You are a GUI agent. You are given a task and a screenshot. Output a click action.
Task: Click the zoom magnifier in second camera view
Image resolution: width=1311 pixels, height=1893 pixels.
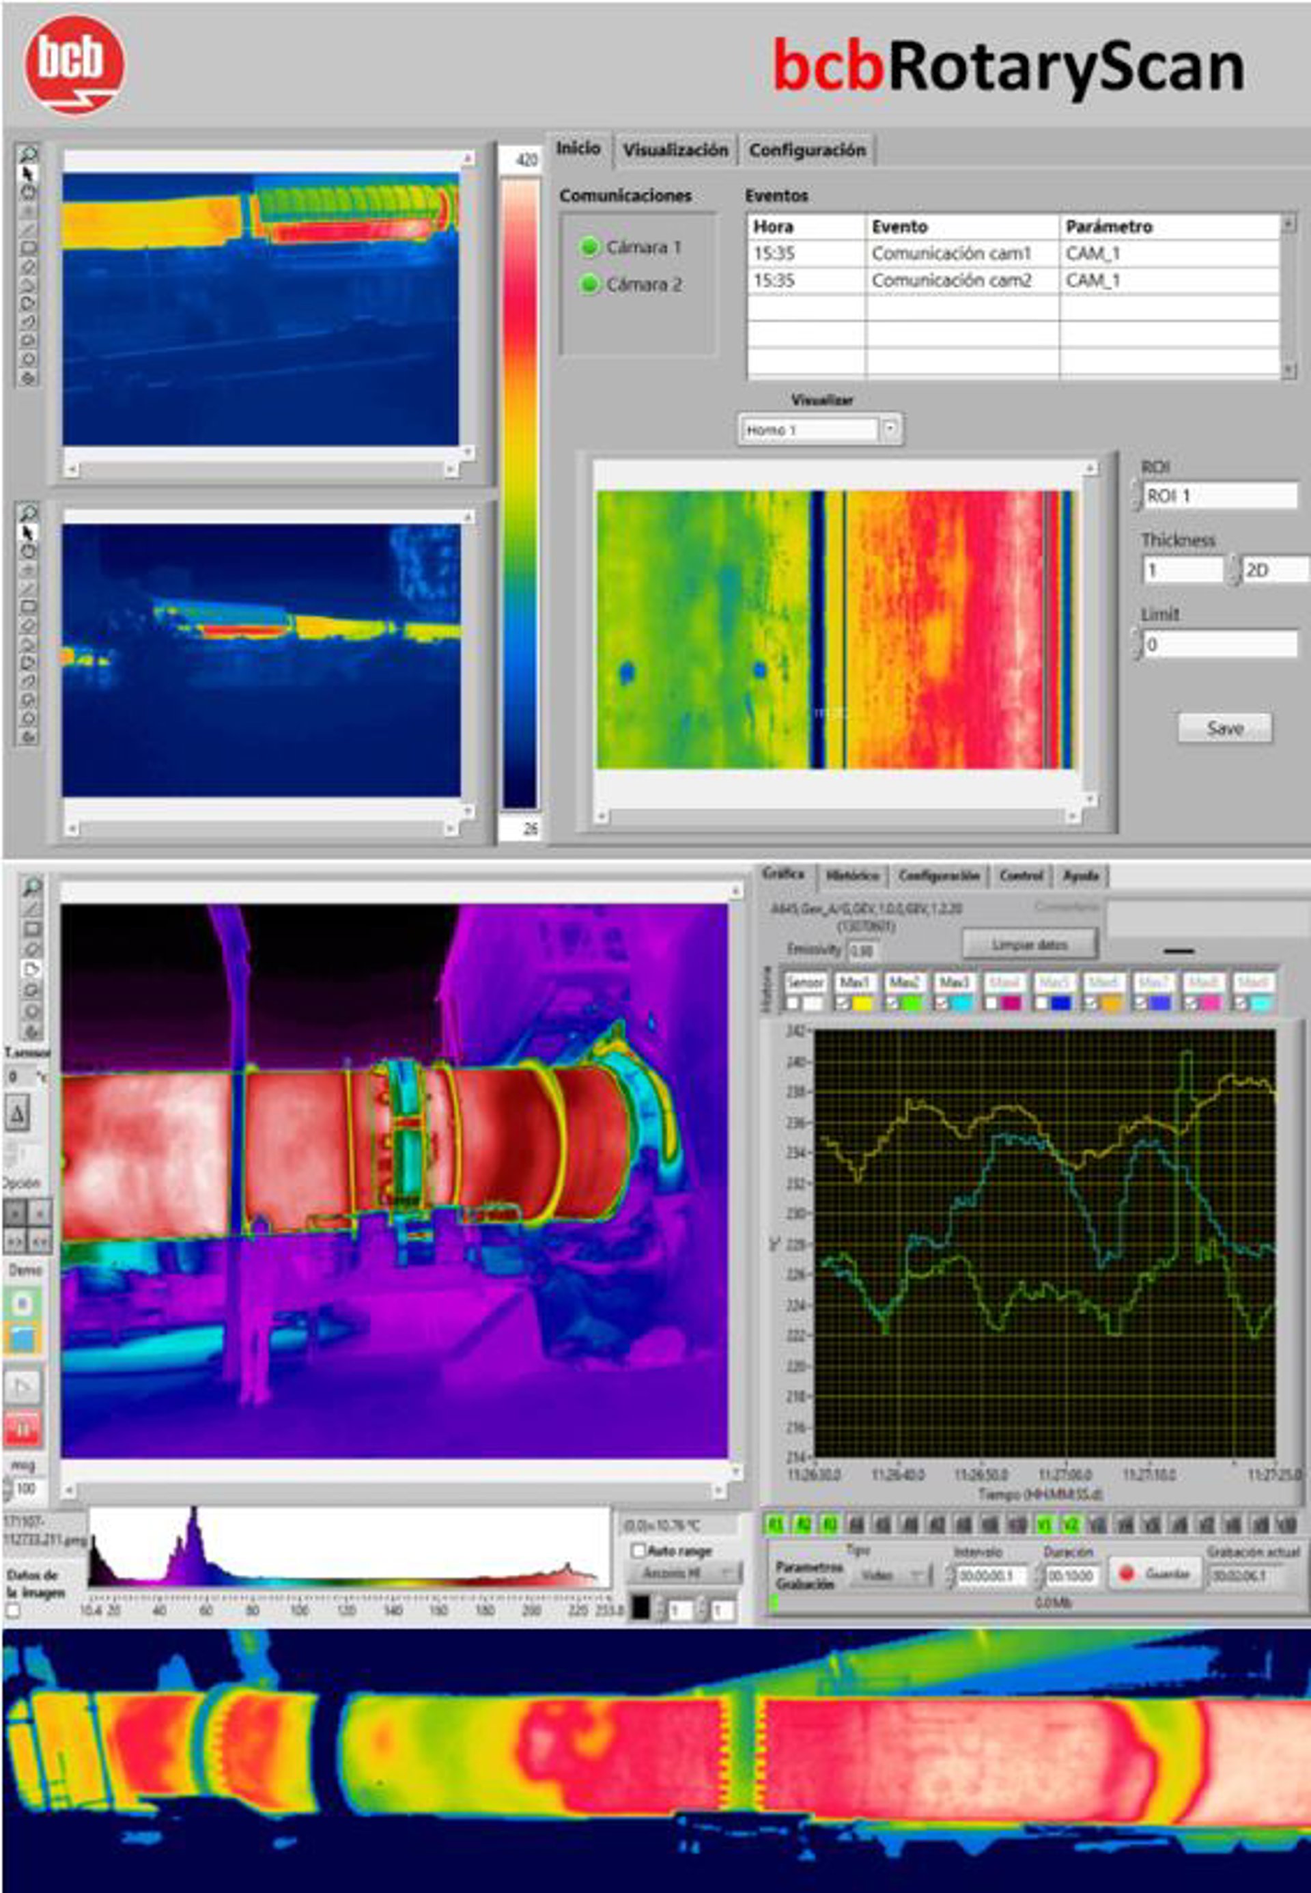point(28,514)
